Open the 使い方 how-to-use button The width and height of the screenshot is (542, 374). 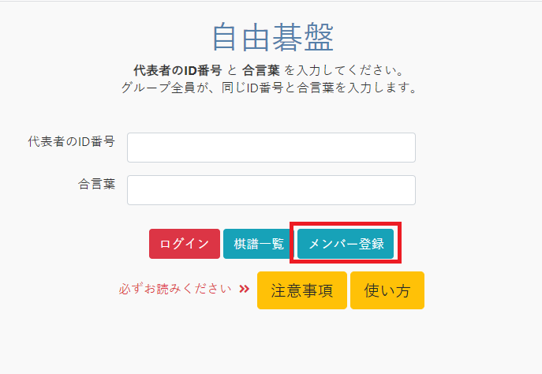[x=387, y=290]
